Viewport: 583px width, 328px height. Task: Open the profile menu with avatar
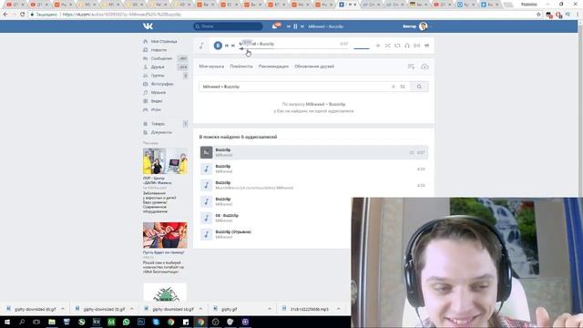pyautogui.click(x=416, y=26)
